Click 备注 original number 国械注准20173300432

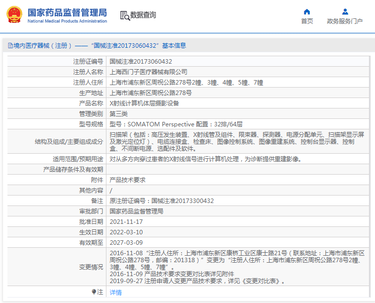pos(183,201)
